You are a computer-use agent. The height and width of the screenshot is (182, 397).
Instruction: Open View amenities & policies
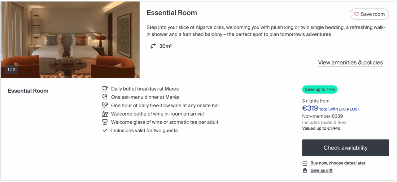pyautogui.click(x=350, y=62)
